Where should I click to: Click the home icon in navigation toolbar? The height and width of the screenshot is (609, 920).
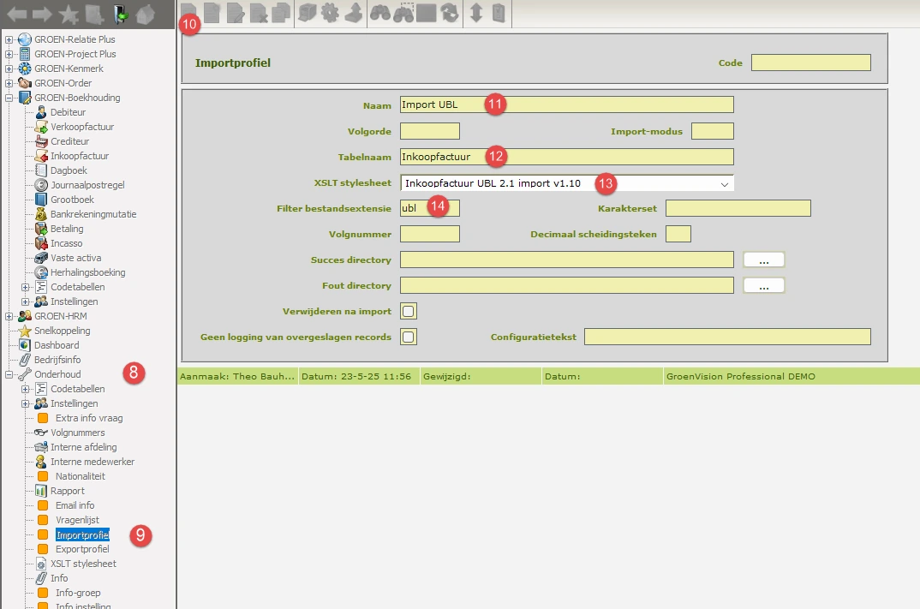145,15
